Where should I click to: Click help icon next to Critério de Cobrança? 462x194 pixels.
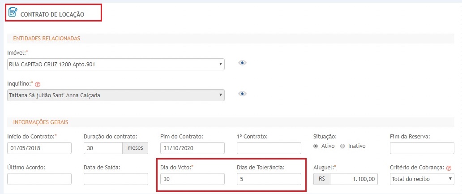[x=449, y=168]
